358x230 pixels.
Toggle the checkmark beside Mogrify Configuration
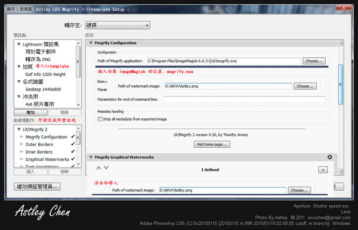73,136
